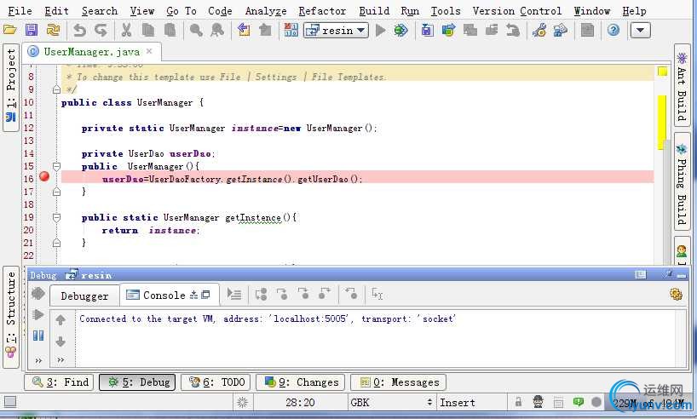697x419 pixels.
Task: Open the Structure tool window
Action: [x=11, y=317]
